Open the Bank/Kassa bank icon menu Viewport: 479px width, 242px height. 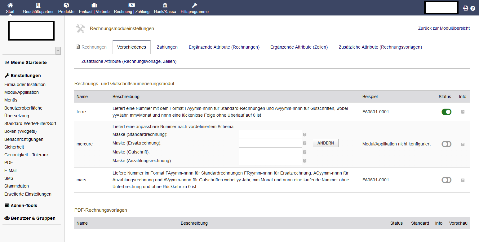point(165,5)
